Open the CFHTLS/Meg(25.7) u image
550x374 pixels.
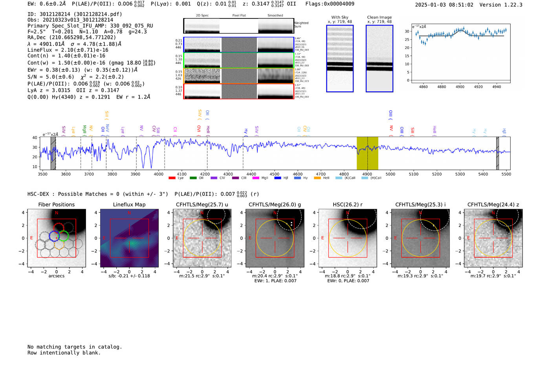tap(202, 238)
